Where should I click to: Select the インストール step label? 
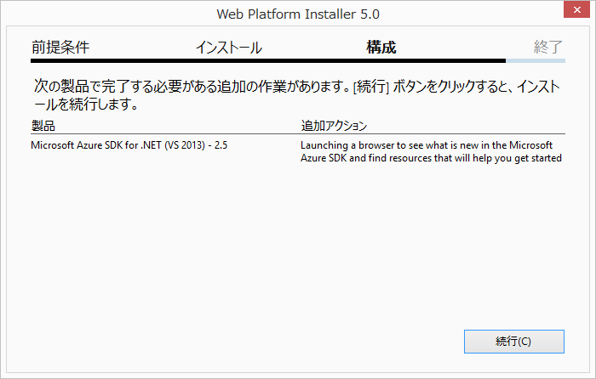[229, 48]
